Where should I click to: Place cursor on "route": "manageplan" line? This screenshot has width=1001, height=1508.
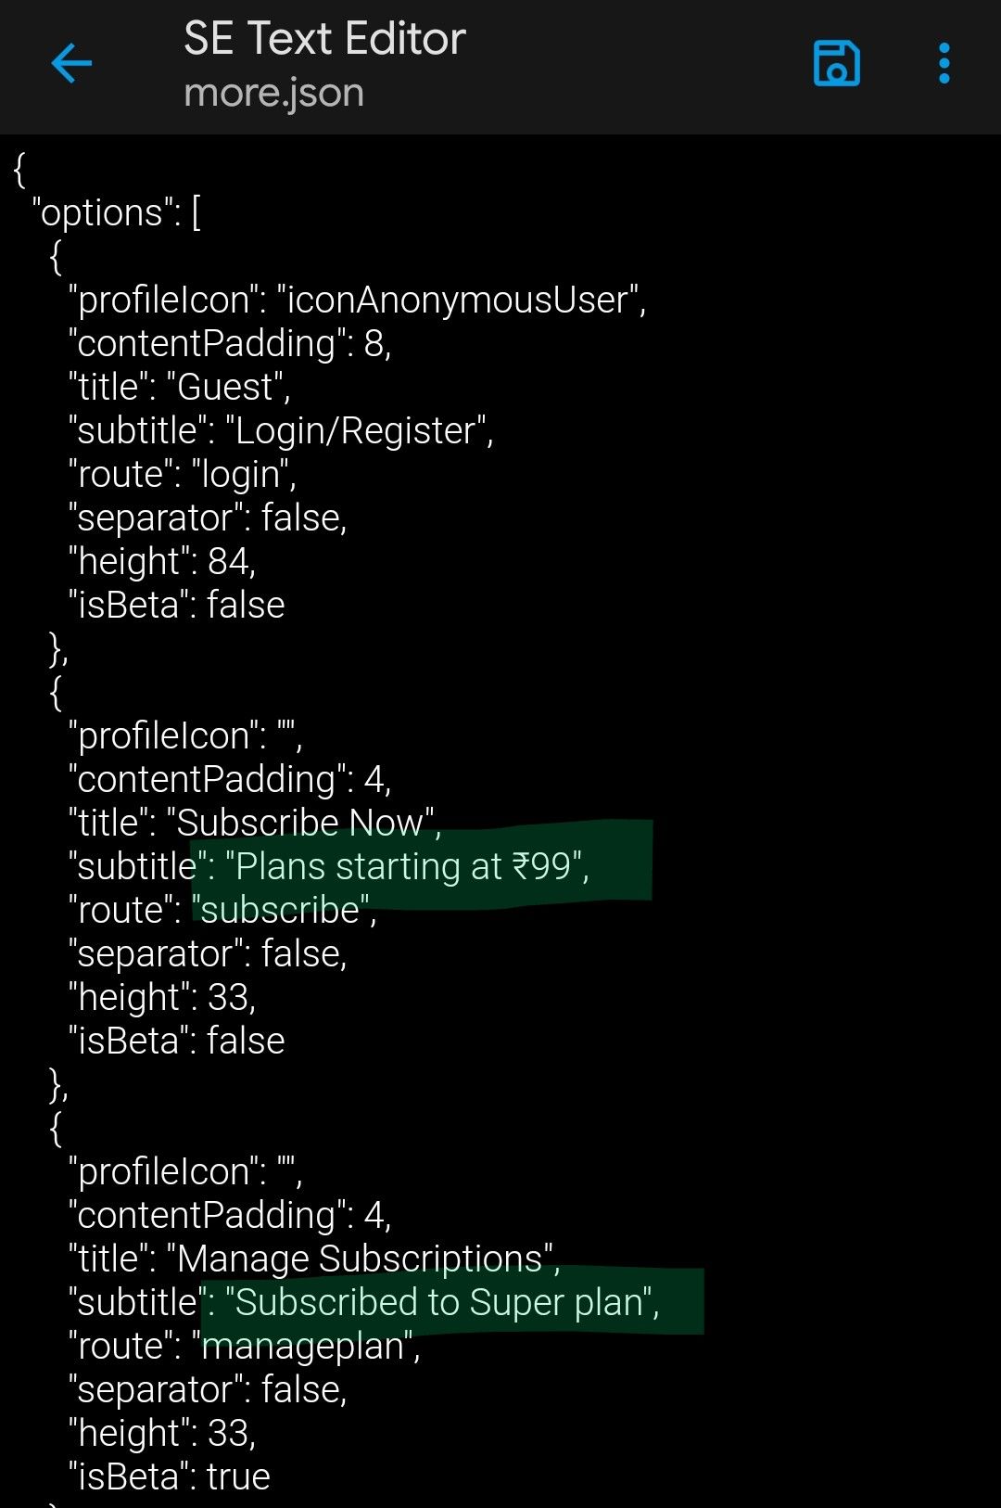click(x=244, y=1346)
